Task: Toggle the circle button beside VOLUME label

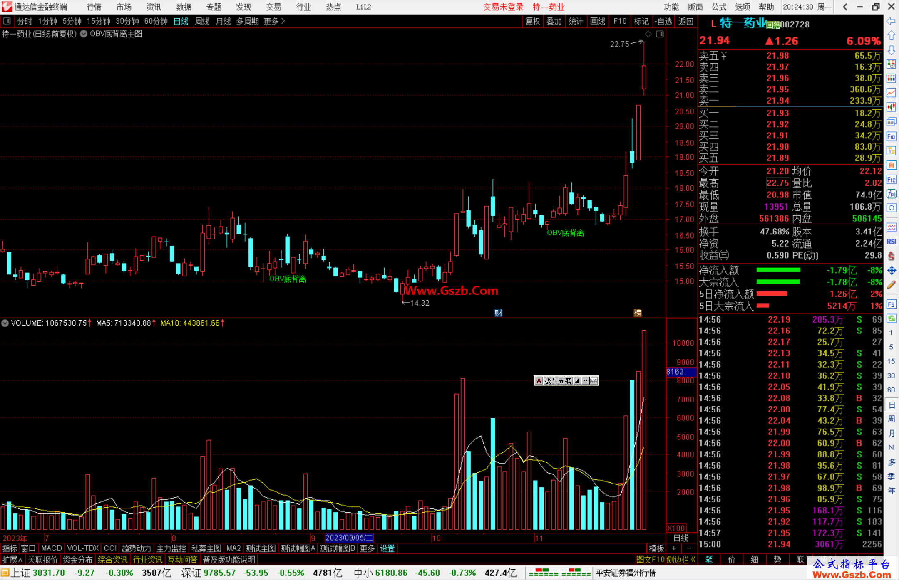Action: click(5, 323)
